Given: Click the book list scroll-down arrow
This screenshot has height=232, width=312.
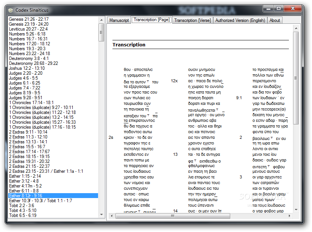Looking at the screenshot, I should coord(101,215).
